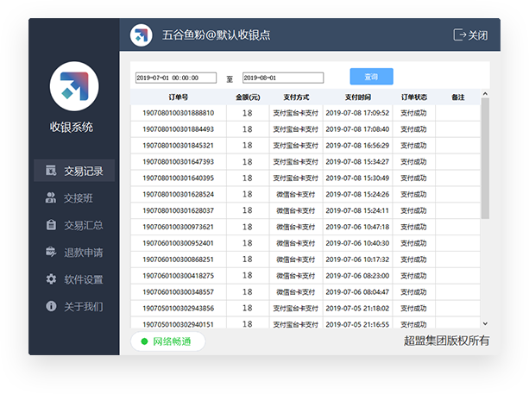
Task: Click payment time 2019-07-06 08:23:00
Action: pos(357,276)
